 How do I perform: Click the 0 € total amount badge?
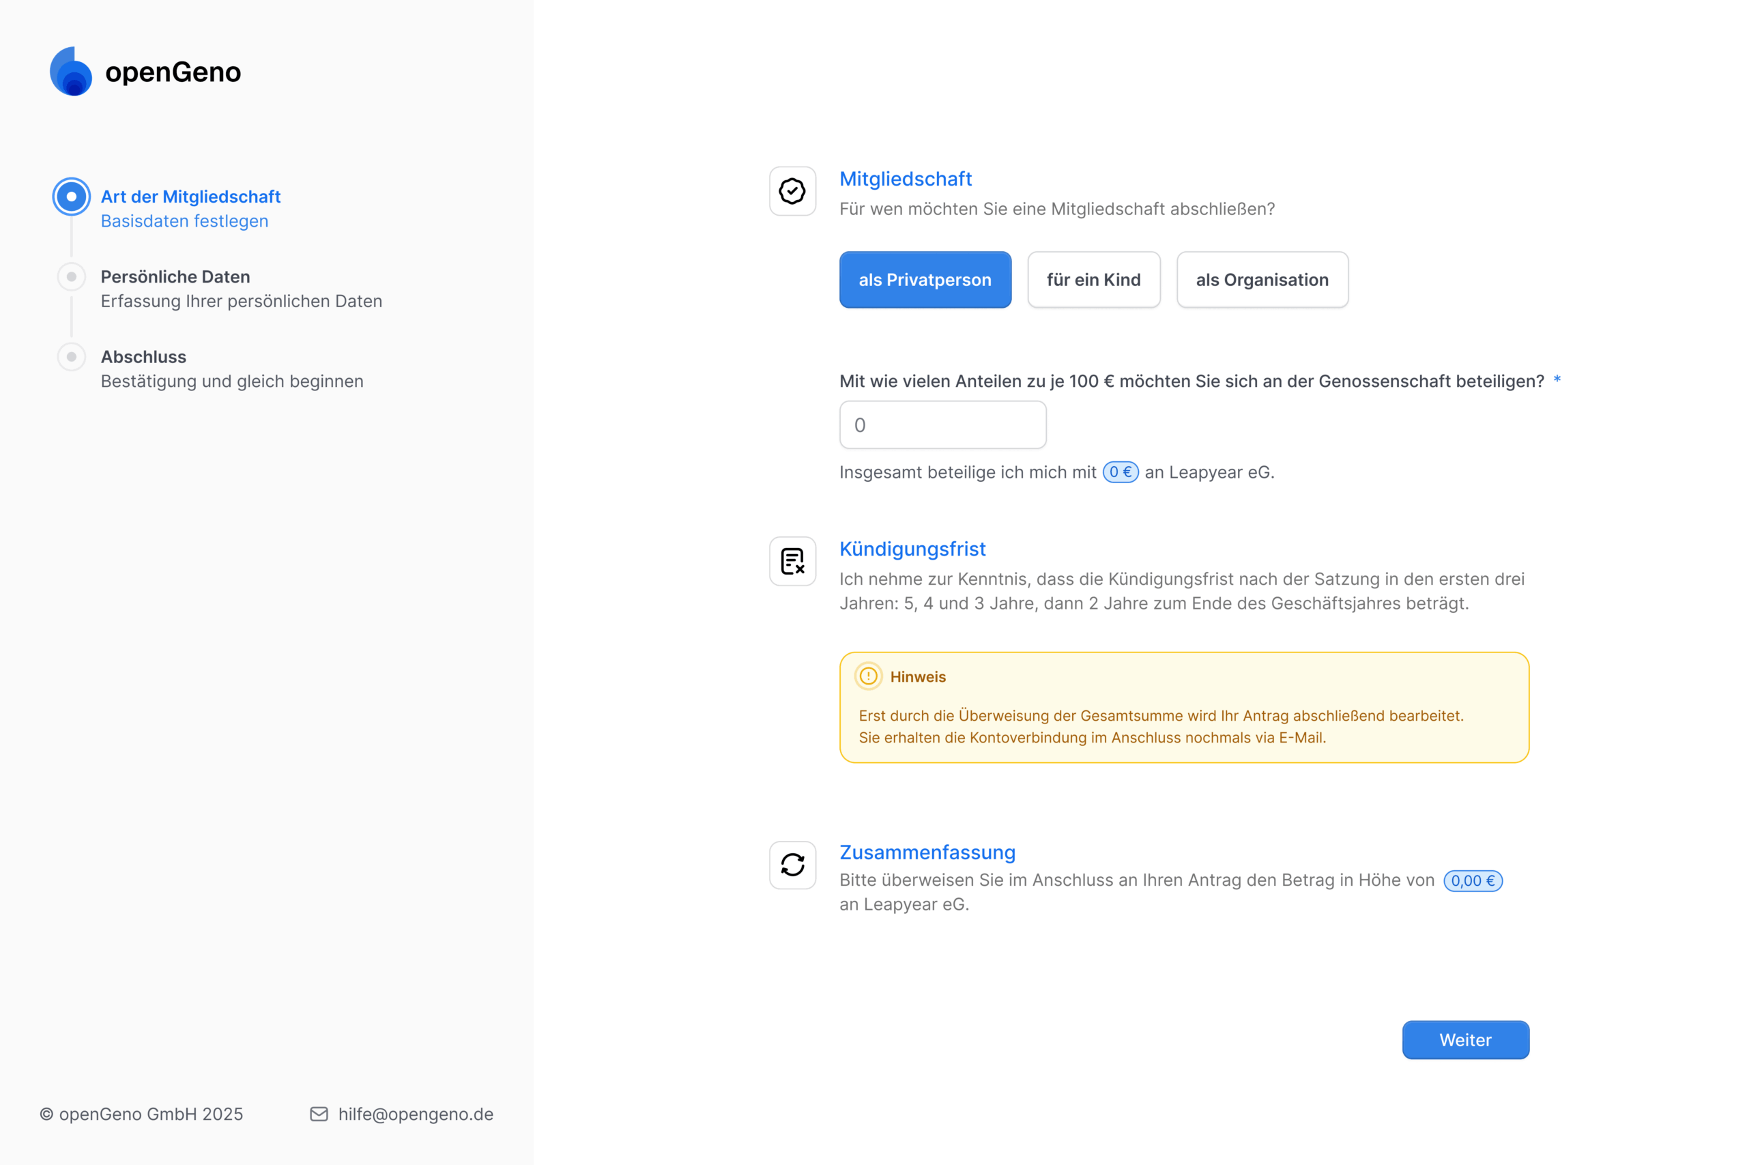1120,472
